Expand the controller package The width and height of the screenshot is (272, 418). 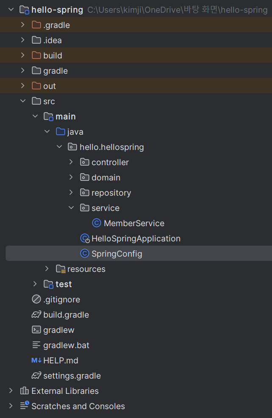(x=71, y=162)
